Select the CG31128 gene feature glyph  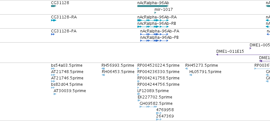(54, 6)
